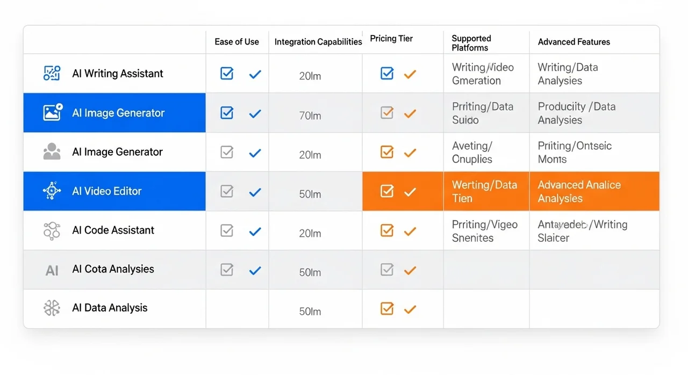Click the 70lm integration value cell
This screenshot has height=375, width=688.
(x=310, y=116)
